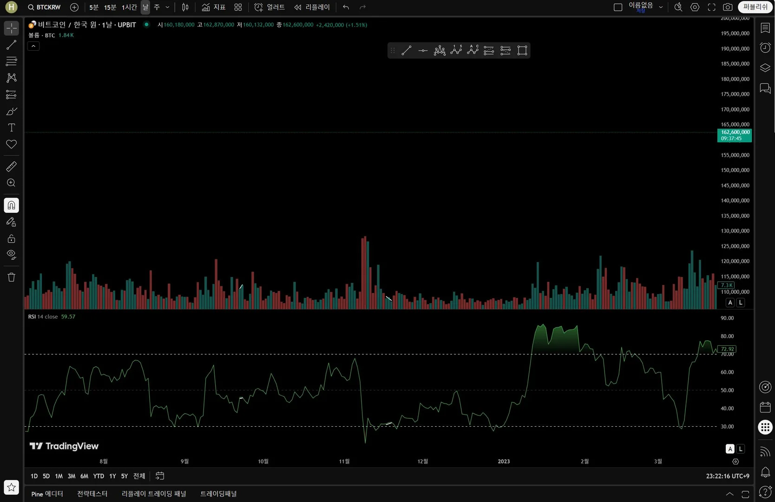Screen dimensions: 775x502
Task: Expand the time interval dropdown arrow
Action: click(167, 7)
